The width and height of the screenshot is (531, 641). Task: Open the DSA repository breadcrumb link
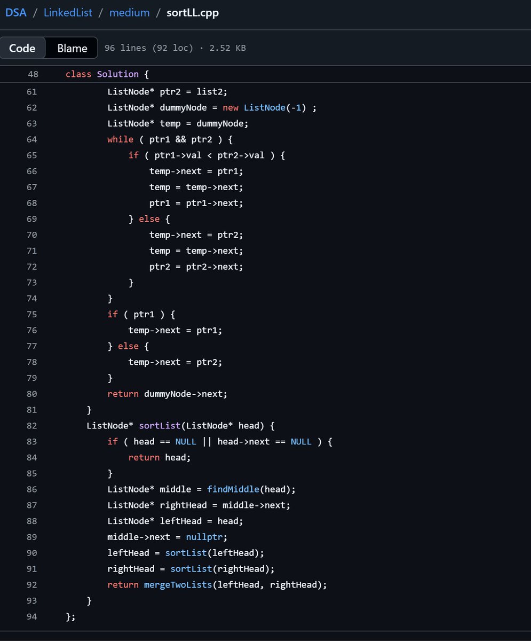[15, 12]
